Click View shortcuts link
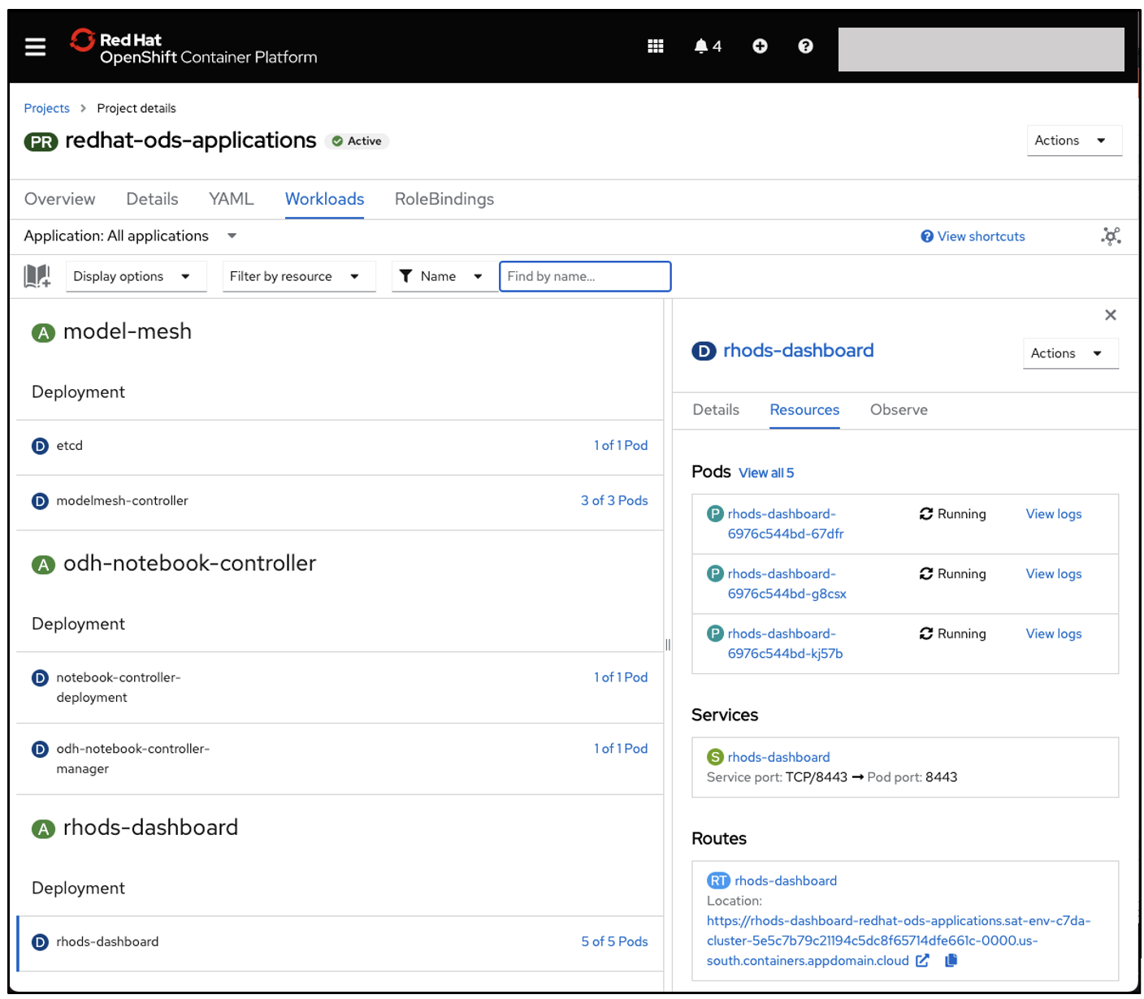This screenshot has width=1144, height=999. (x=973, y=236)
